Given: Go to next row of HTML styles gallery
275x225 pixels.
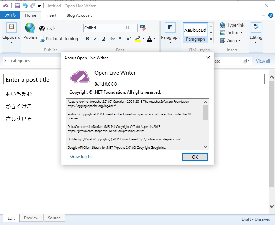Looking at the screenshot, I should pos(211,33).
